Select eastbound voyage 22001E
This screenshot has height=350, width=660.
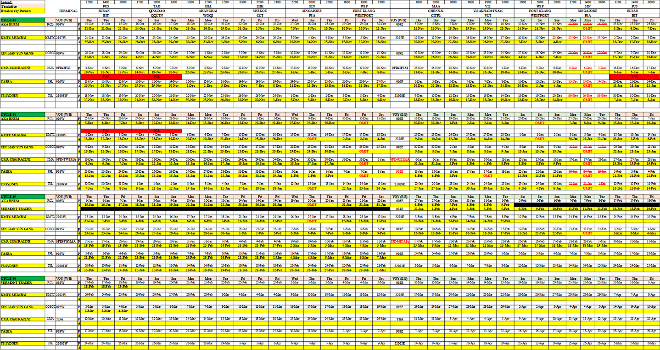[400, 266]
